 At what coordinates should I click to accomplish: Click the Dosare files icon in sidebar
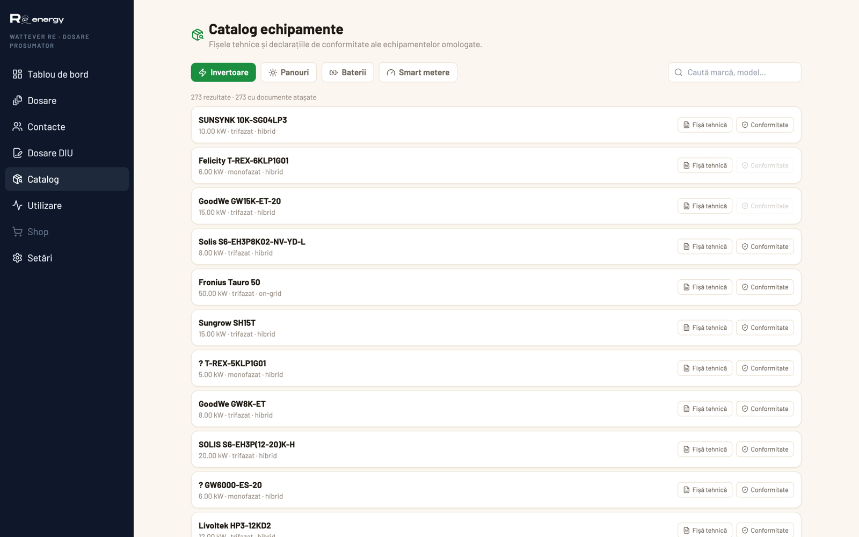point(18,100)
